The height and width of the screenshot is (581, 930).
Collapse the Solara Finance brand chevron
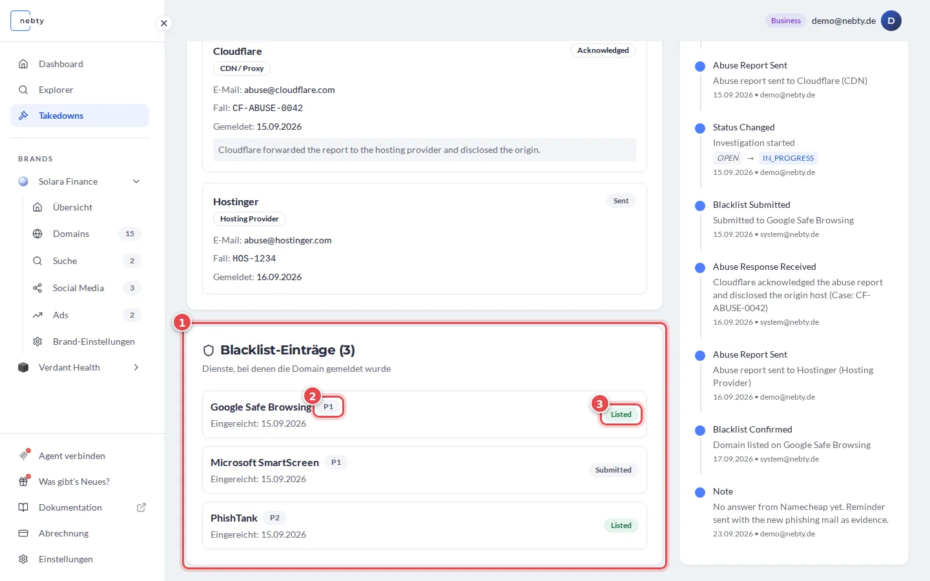coord(136,181)
